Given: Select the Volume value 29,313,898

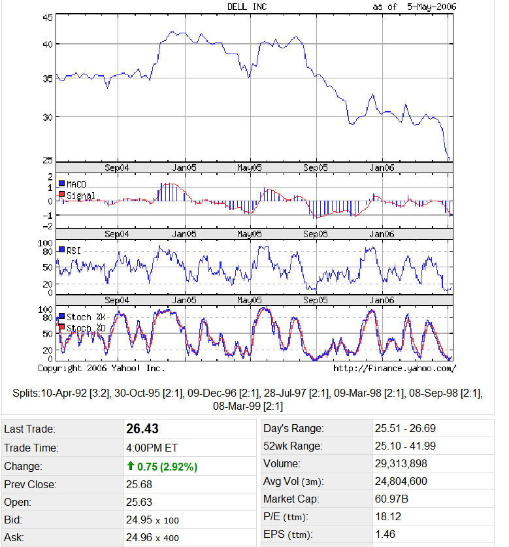Looking at the screenshot, I should [401, 463].
